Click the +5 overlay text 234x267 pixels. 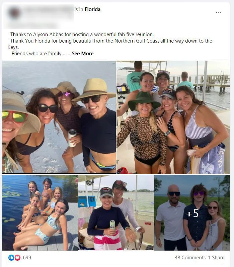(192, 213)
